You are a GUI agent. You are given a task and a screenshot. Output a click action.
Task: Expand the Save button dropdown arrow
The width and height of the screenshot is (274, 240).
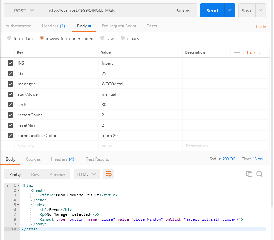click(261, 11)
